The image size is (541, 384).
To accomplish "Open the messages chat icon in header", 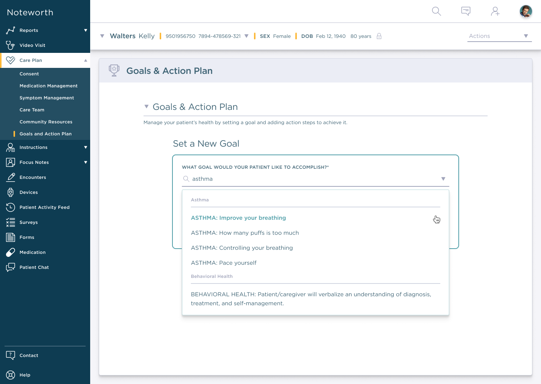I will [466, 11].
